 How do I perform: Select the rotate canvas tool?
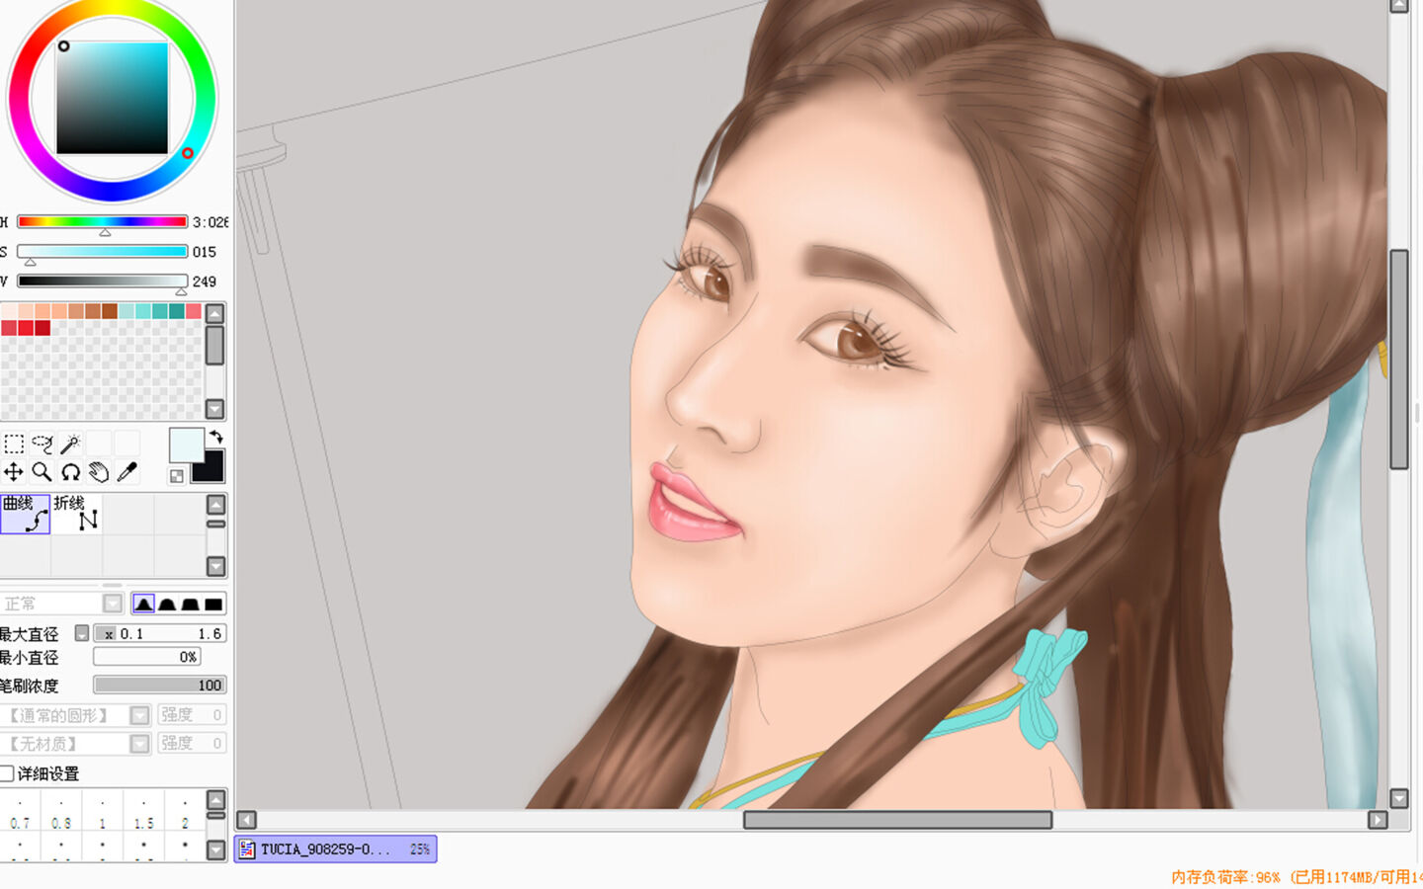coord(70,472)
